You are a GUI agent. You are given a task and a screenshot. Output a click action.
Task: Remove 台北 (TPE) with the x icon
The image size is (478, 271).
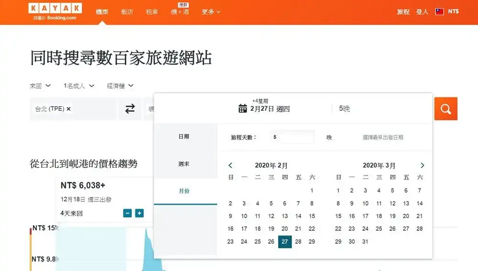pyautogui.click(x=69, y=109)
